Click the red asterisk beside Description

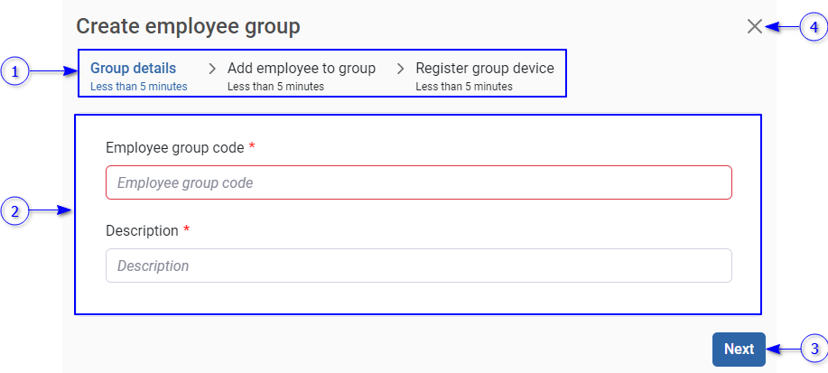click(186, 229)
